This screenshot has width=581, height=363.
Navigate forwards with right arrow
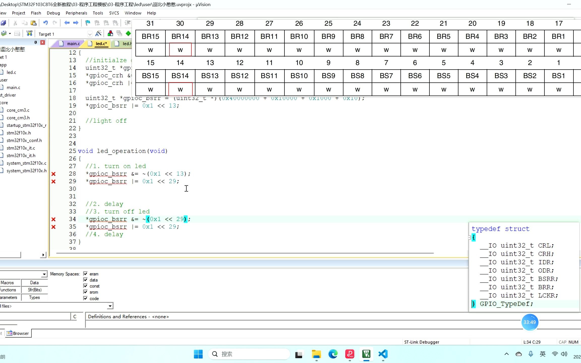click(76, 23)
